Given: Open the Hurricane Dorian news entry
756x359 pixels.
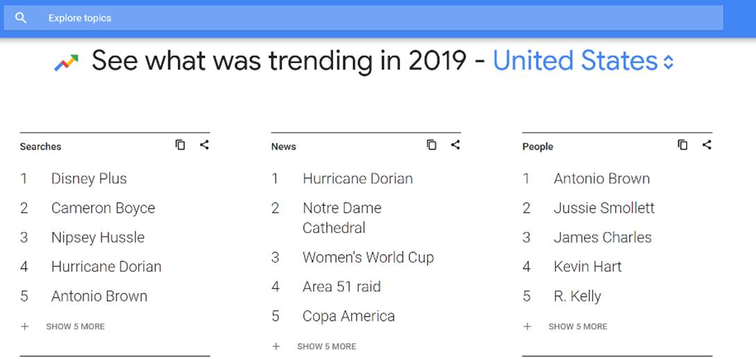Looking at the screenshot, I should point(358,178).
